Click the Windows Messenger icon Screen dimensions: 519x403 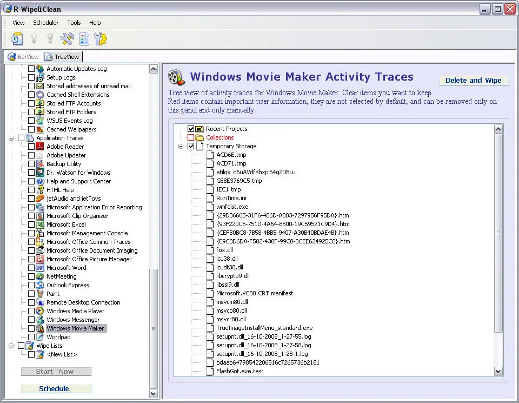(x=40, y=320)
